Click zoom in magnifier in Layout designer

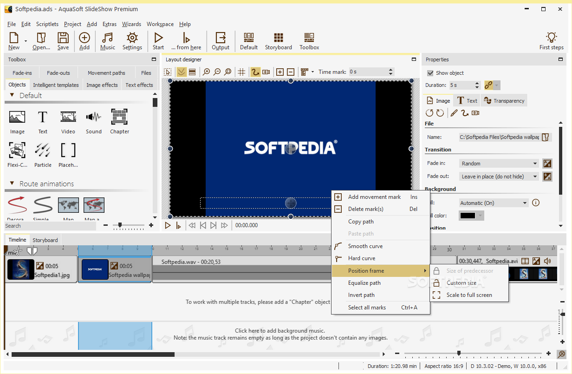coord(207,72)
